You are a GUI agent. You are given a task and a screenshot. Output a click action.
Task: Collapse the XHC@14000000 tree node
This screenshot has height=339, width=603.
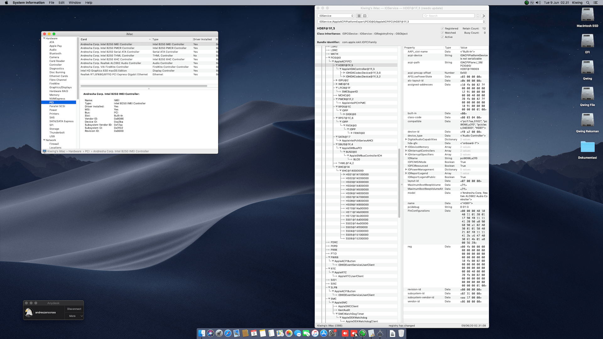pyautogui.click(x=340, y=170)
